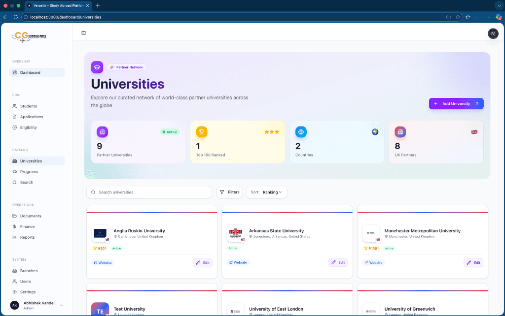Screen dimensions: 505x316
Task: Collapse the sidebar with the panel toggle icon
Action: (x=83, y=32)
